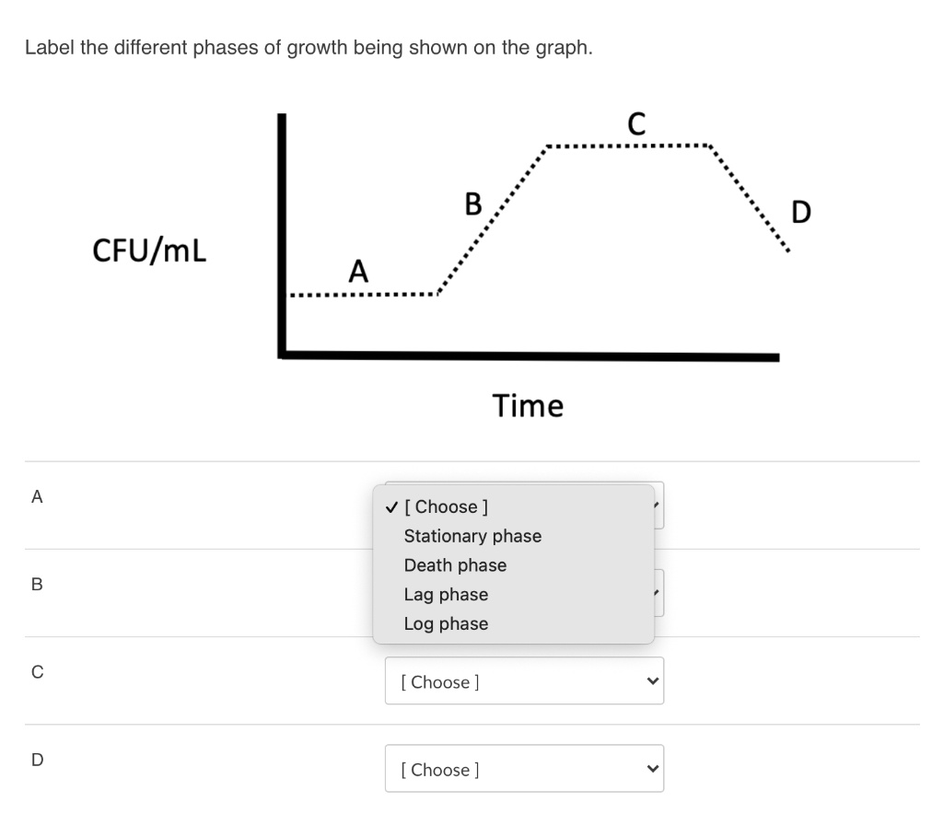The height and width of the screenshot is (837, 943).
Task: Click the chevron on C's [ Choose ] box
Action: tap(652, 680)
